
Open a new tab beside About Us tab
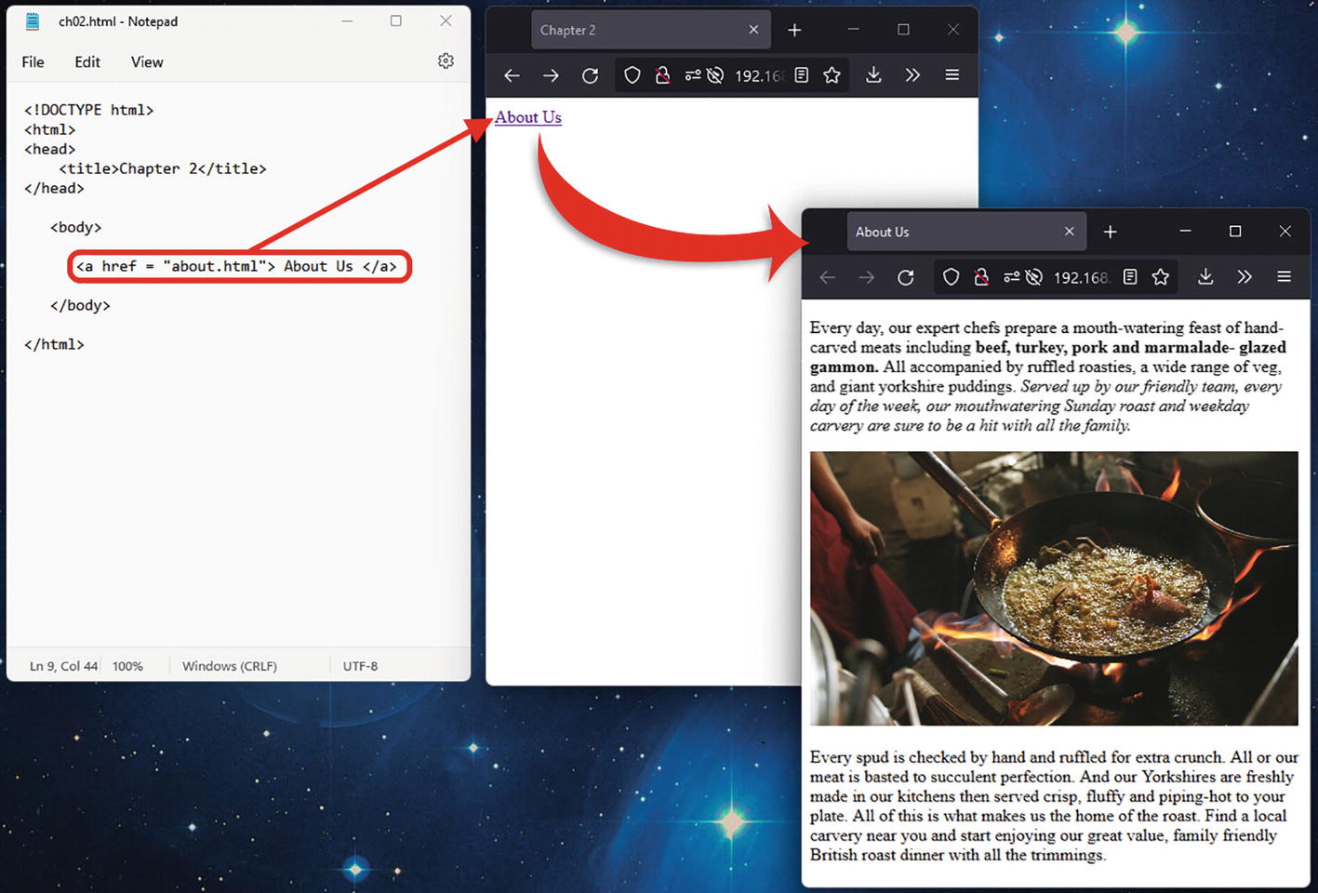[x=1110, y=232]
